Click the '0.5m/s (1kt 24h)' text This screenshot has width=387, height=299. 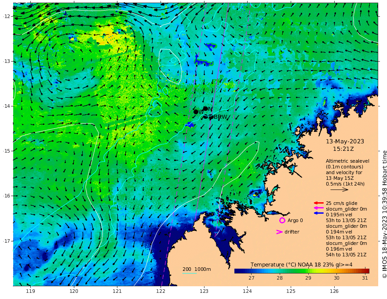coord(345,184)
